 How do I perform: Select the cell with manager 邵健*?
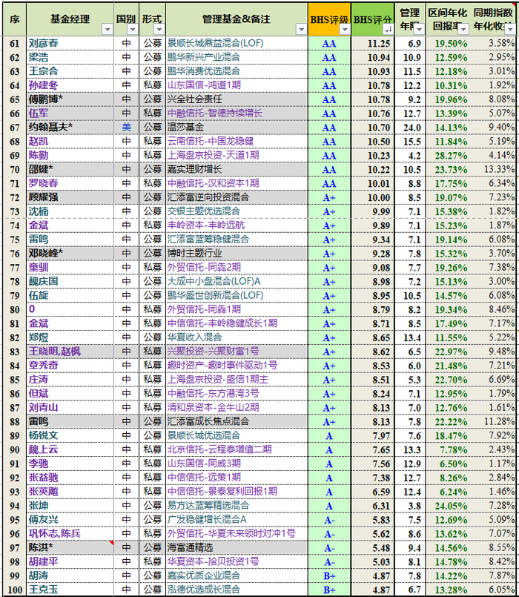[70, 169]
